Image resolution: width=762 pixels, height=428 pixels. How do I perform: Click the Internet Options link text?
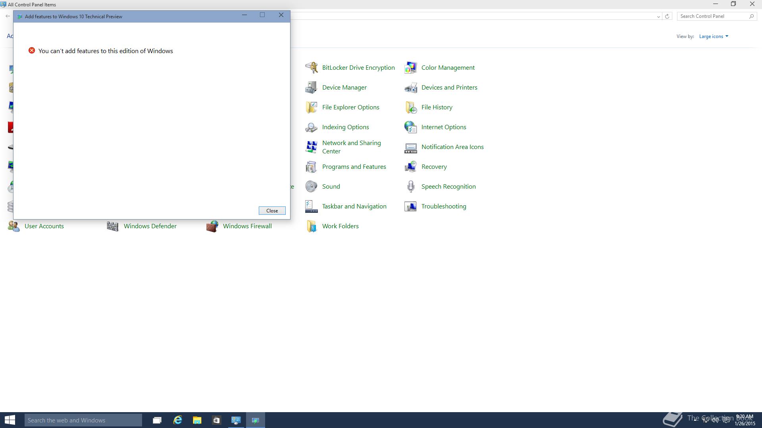point(444,127)
